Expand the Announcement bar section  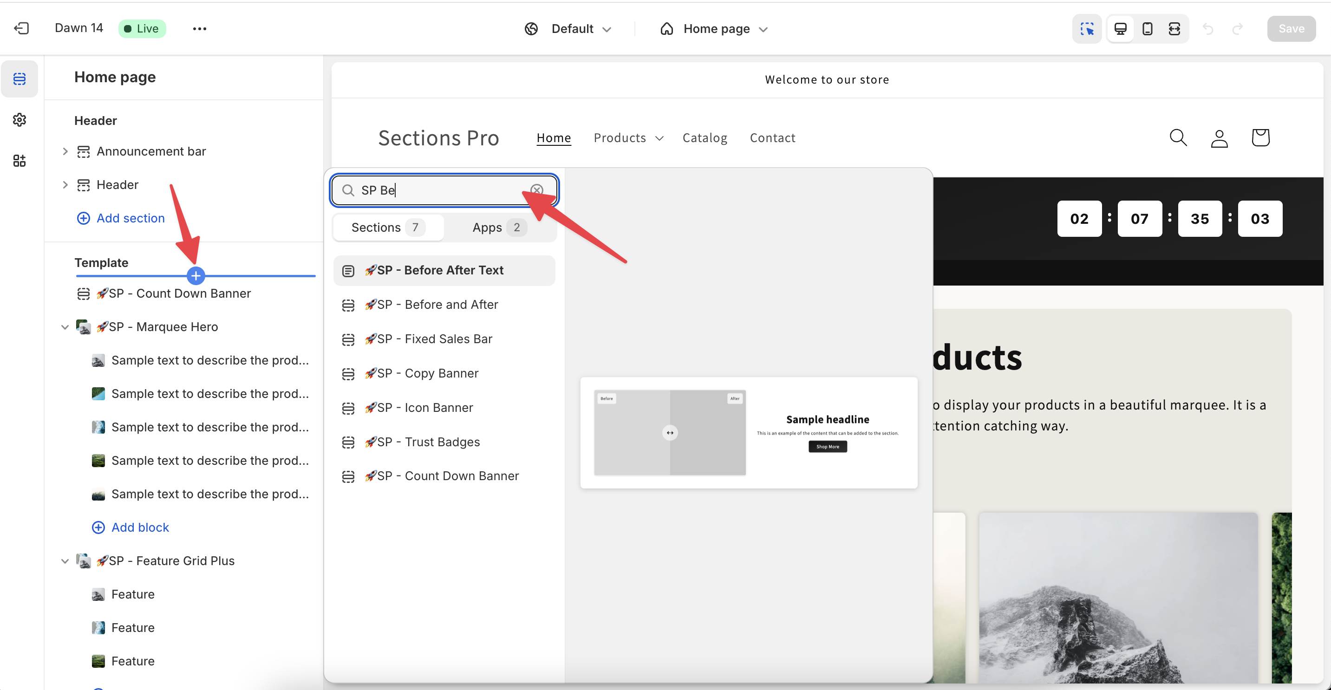[x=65, y=151]
